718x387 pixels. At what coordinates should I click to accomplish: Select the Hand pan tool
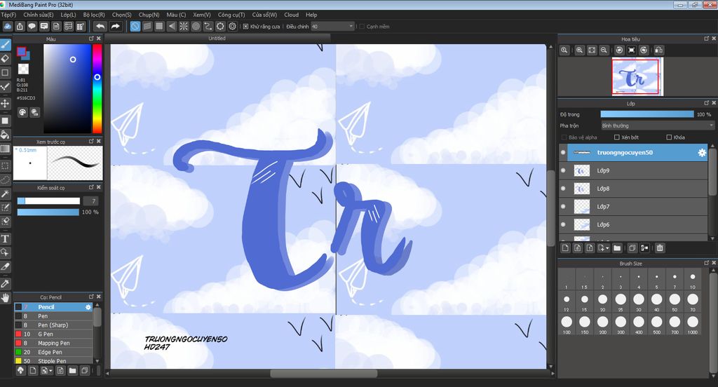pyautogui.click(x=5, y=298)
